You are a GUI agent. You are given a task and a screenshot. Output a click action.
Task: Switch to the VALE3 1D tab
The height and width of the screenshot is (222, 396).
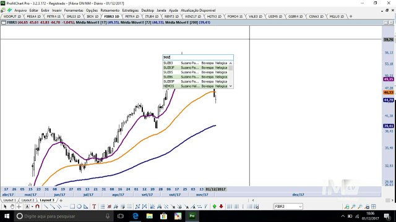click(256, 17)
